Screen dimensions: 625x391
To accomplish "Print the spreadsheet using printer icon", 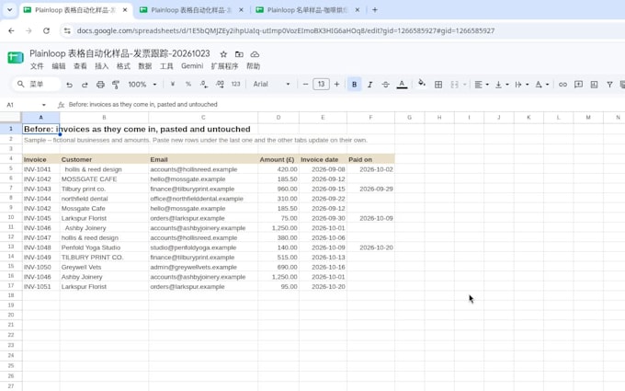I will point(100,85).
